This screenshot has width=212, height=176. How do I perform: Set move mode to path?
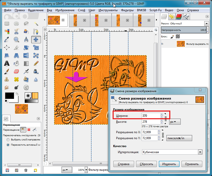[x=35, y=130]
